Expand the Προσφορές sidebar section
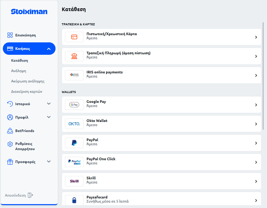 [49, 162]
